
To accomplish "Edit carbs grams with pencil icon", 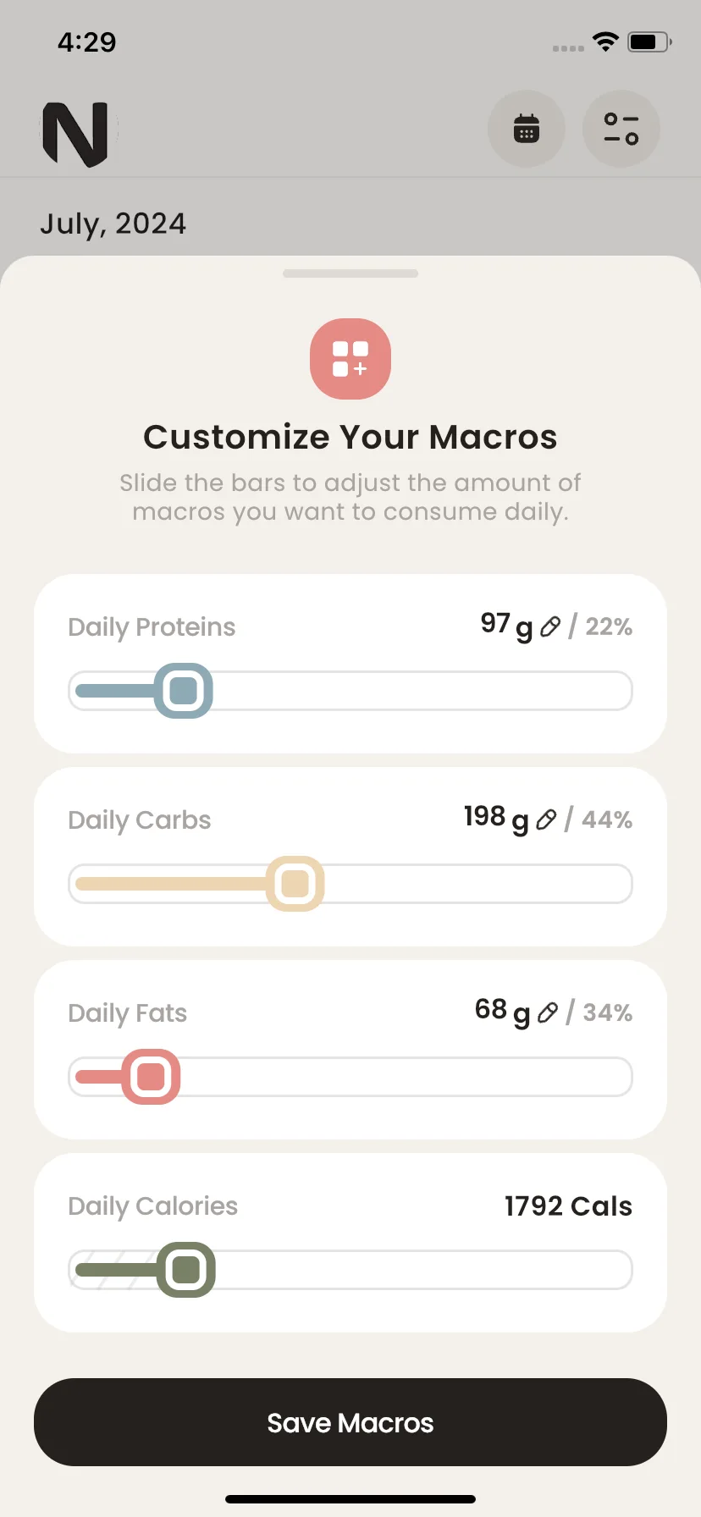I will click(x=547, y=819).
